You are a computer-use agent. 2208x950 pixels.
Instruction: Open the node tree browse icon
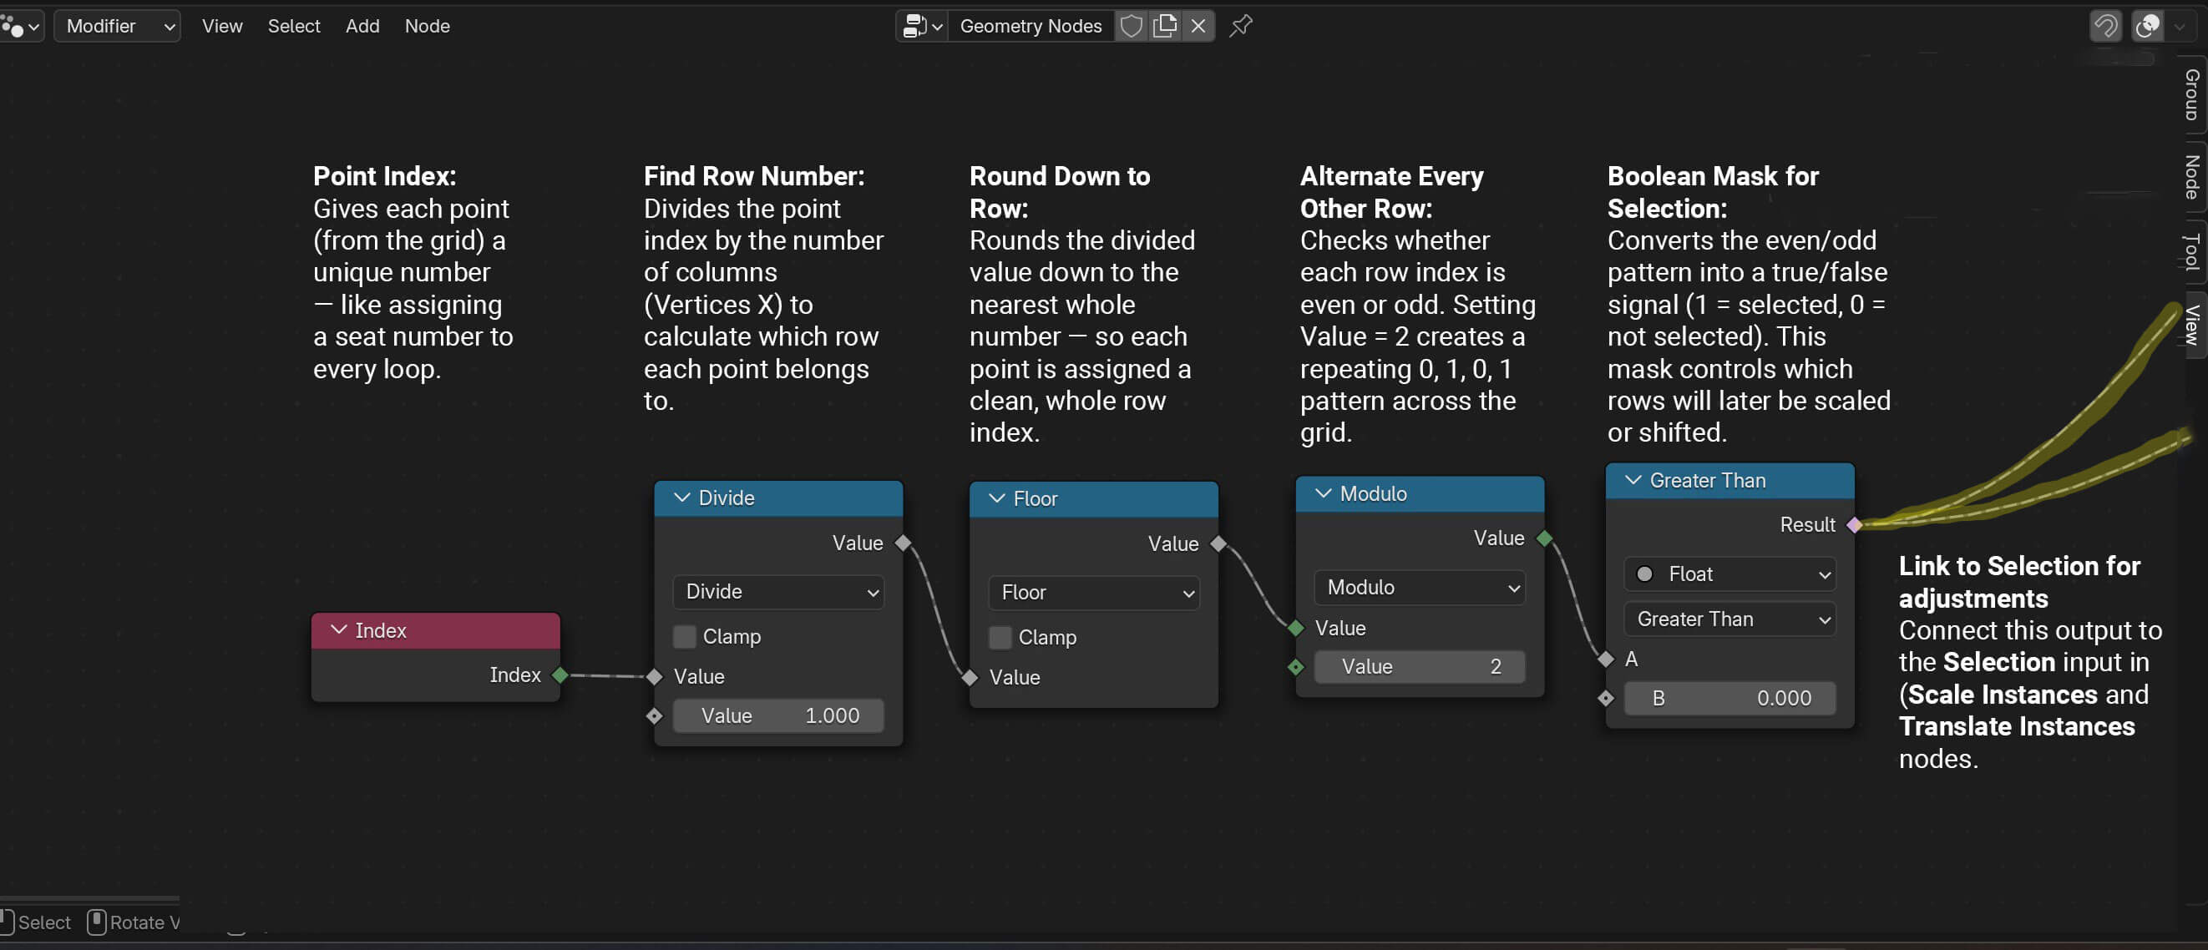pos(922,26)
